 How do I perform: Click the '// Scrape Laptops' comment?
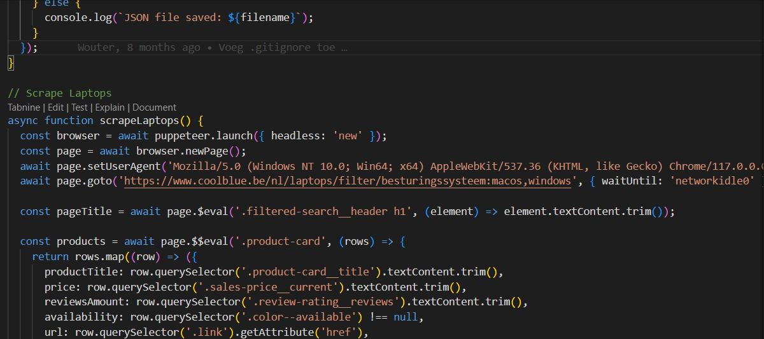coord(60,93)
